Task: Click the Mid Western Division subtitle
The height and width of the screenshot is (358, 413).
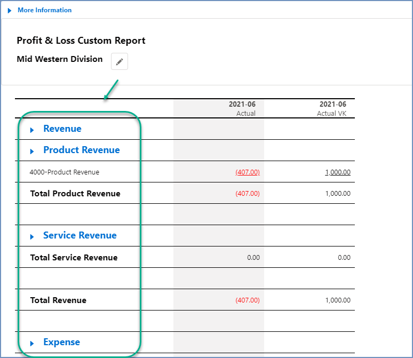Action: 60,59
